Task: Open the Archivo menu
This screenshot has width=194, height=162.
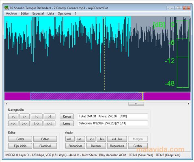Action: (x=11, y=13)
